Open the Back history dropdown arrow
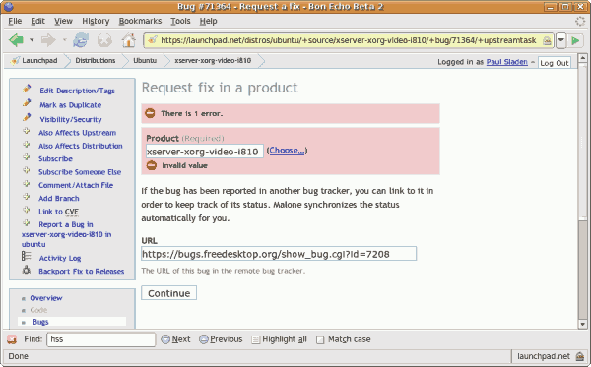The width and height of the screenshot is (591, 367). click(x=32, y=40)
